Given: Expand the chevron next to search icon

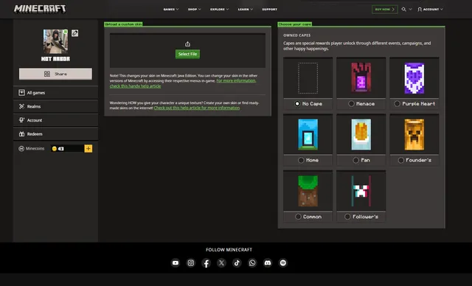Looking at the screenshot, I should tap(410, 10).
